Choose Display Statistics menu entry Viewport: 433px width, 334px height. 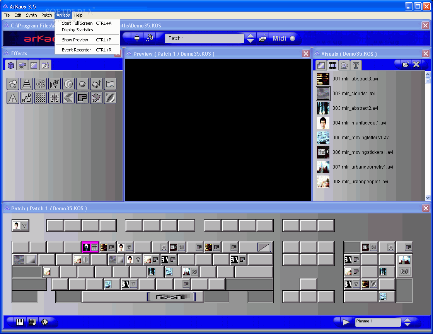pos(87,30)
